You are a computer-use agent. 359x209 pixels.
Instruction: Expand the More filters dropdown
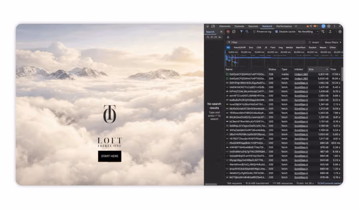tap(333, 42)
